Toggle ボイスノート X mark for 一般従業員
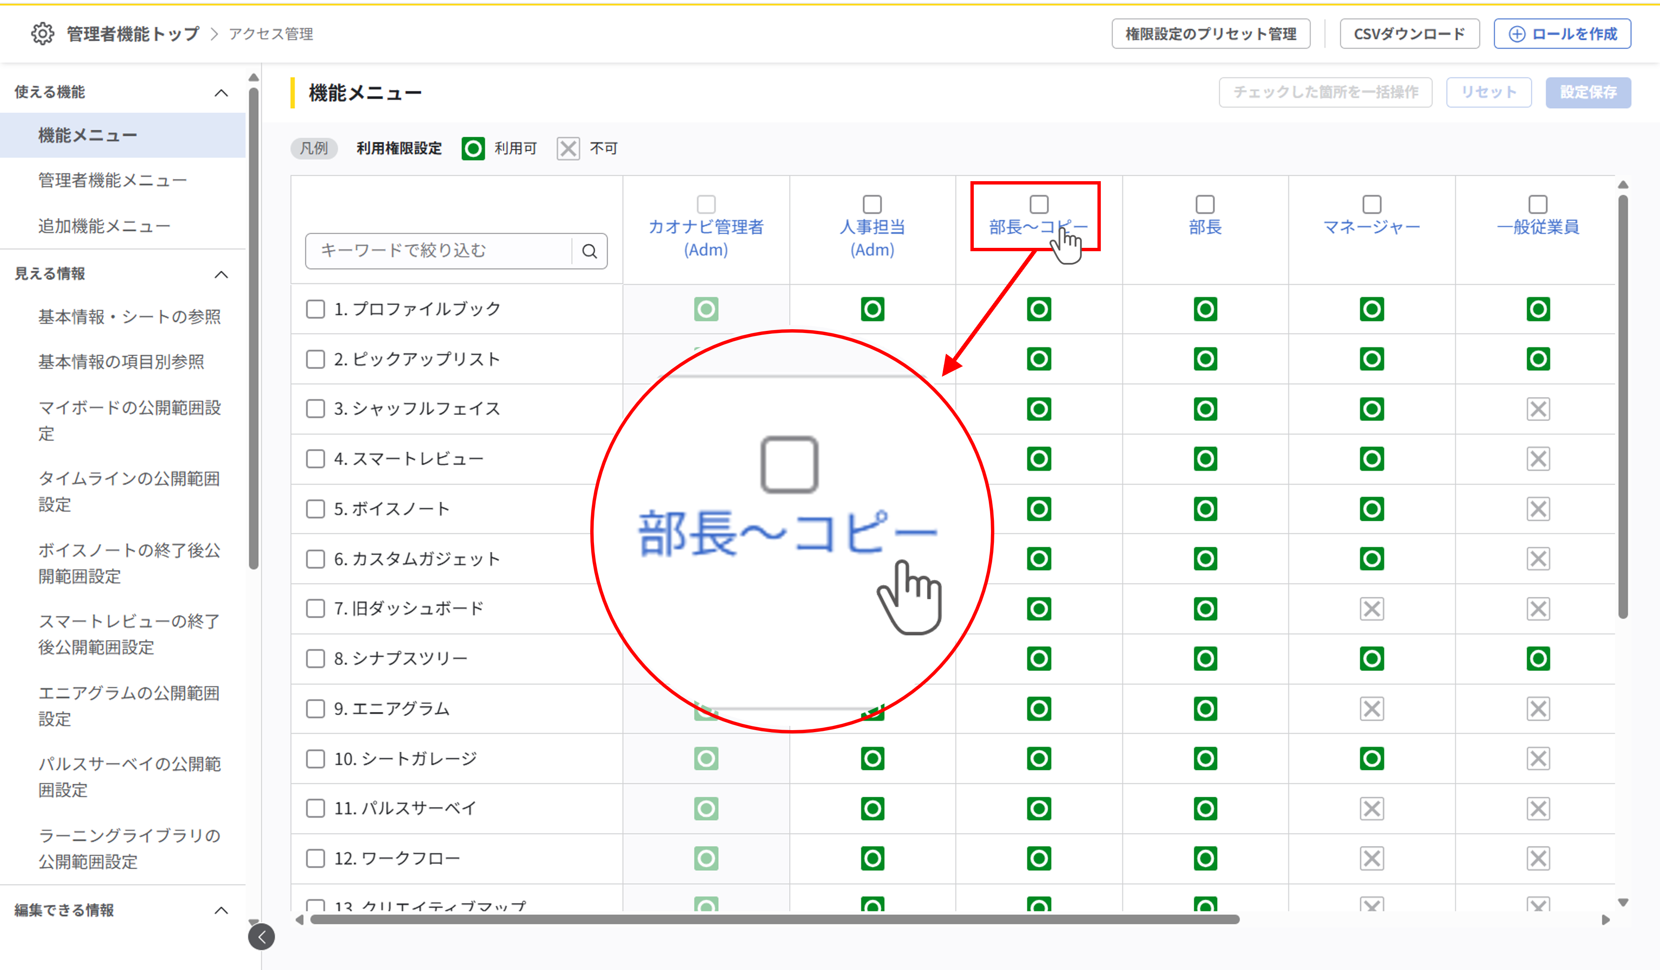The height and width of the screenshot is (970, 1660). click(x=1538, y=509)
